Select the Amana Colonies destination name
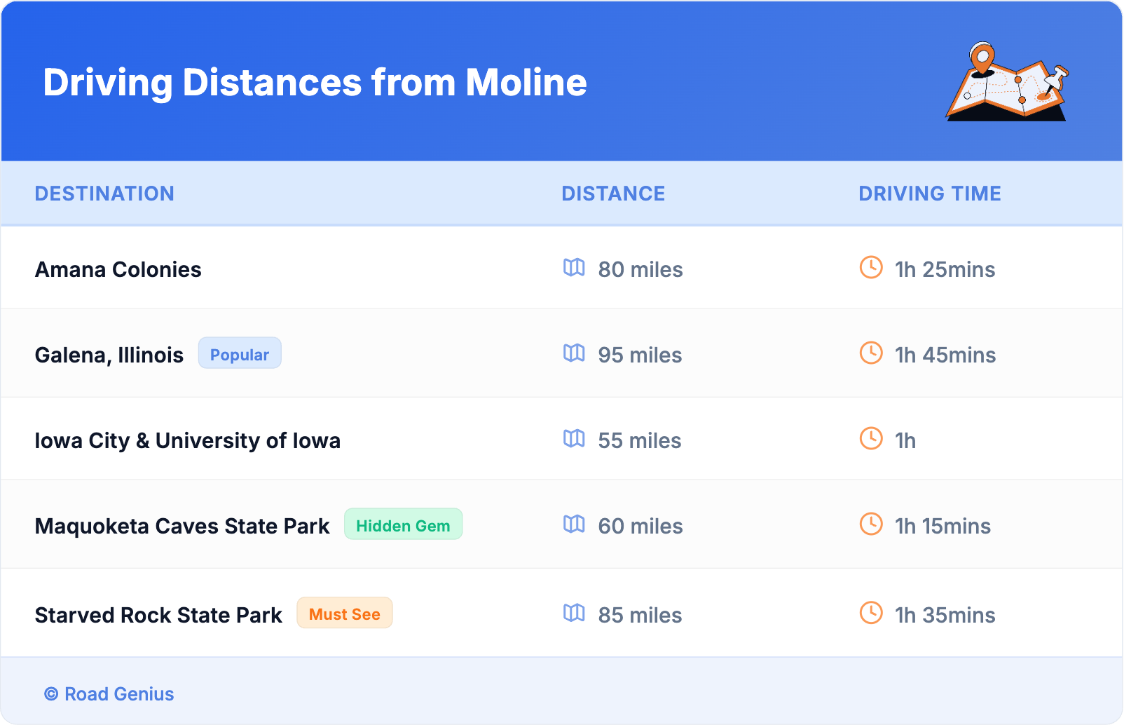Screen dimensions: 1124x725 coord(118,269)
